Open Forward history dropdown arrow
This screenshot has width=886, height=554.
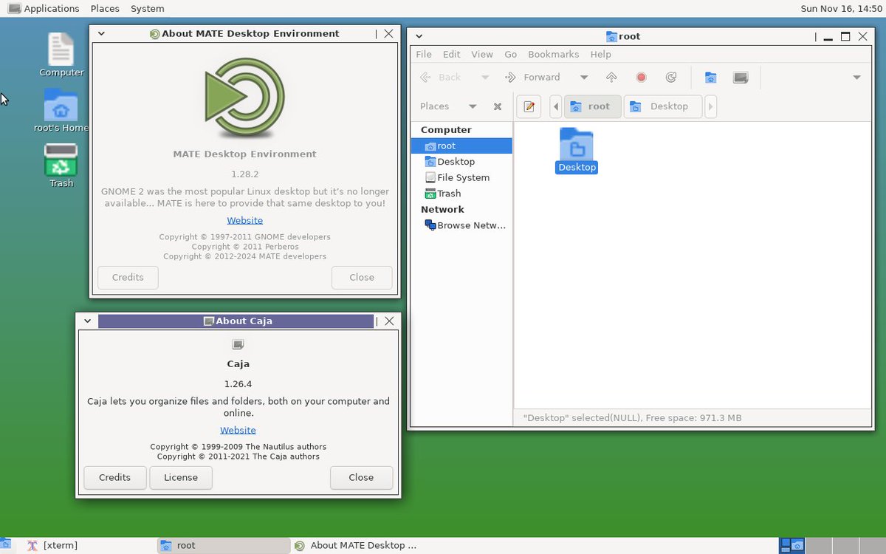(x=584, y=77)
